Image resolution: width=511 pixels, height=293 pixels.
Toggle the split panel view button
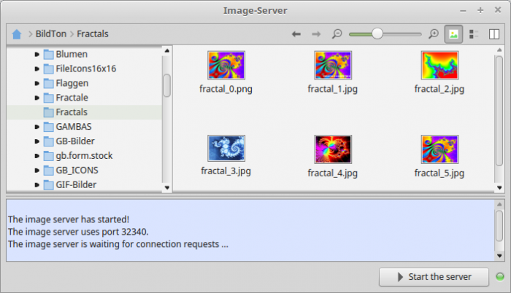(x=494, y=34)
